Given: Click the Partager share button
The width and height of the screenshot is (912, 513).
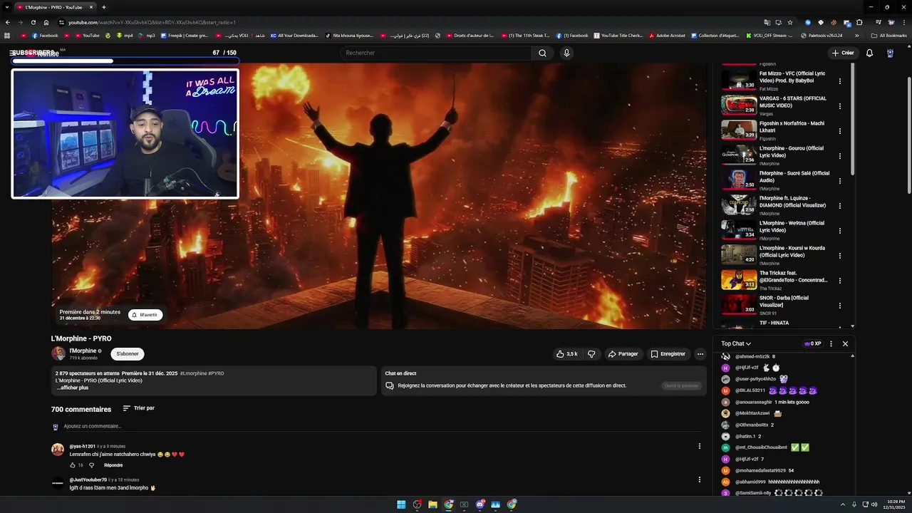Looking at the screenshot, I should pyautogui.click(x=623, y=354).
